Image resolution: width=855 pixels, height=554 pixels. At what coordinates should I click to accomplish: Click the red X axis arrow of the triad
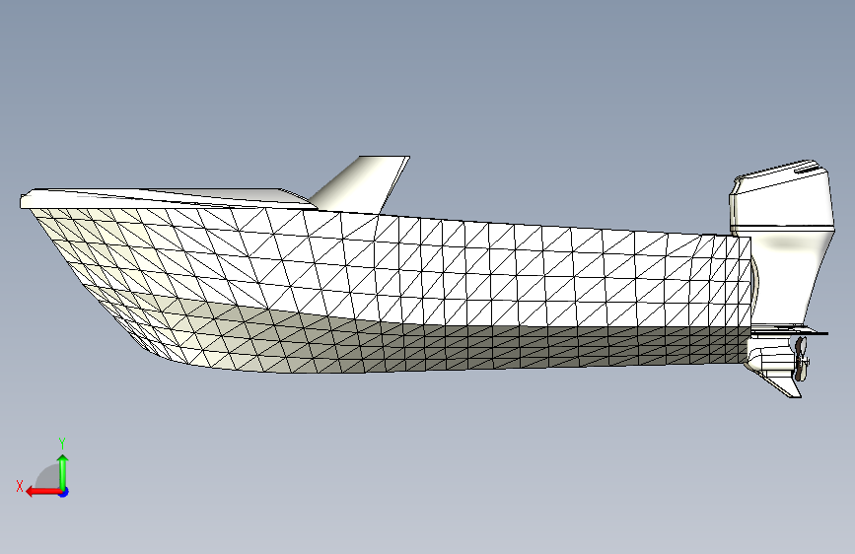point(43,492)
